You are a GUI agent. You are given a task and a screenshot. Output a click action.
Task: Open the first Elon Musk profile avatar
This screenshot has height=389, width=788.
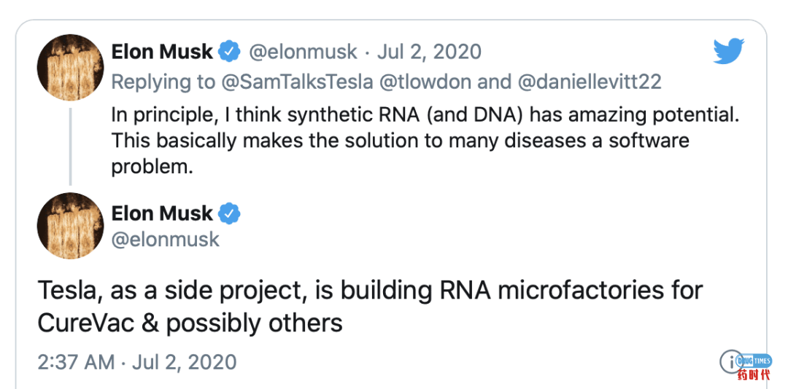(x=70, y=68)
